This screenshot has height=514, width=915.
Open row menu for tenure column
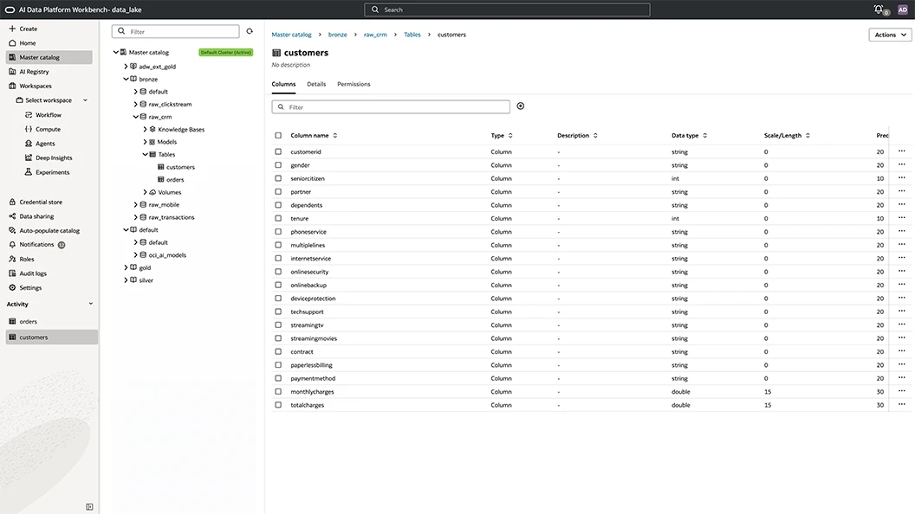coord(902,218)
